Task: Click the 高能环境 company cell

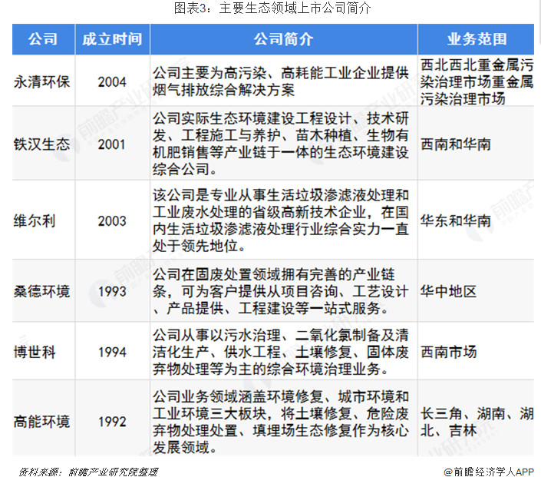Action: pos(41,421)
